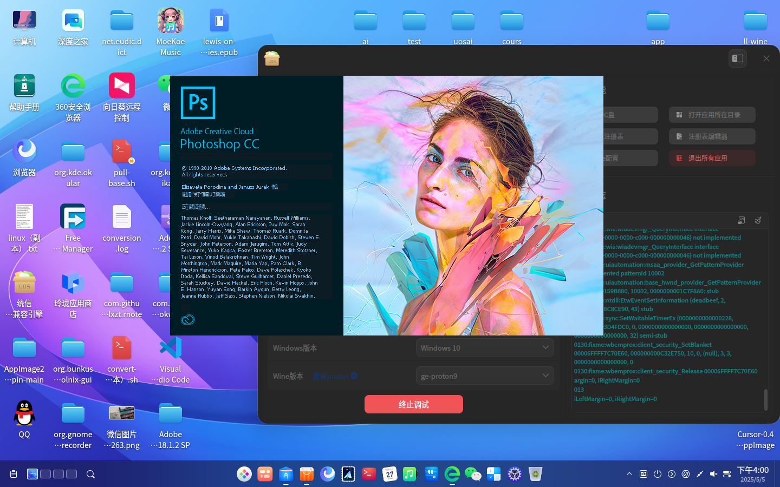Select the pull-base.sh script on the desktop
Image resolution: width=780 pixels, height=487 pixels.
[122, 163]
